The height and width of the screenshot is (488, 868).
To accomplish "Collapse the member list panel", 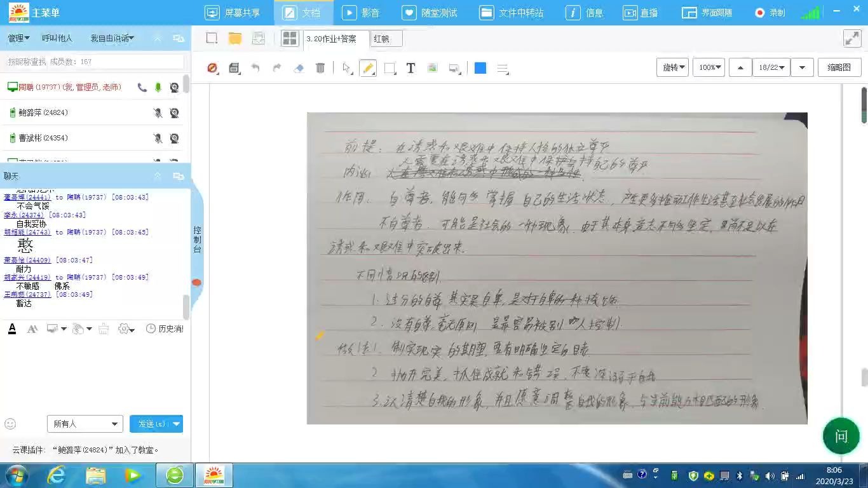I will click(x=158, y=38).
